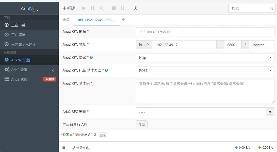The image size is (277, 152).
Task: Click the start download play icon
Action: tap(84, 8)
